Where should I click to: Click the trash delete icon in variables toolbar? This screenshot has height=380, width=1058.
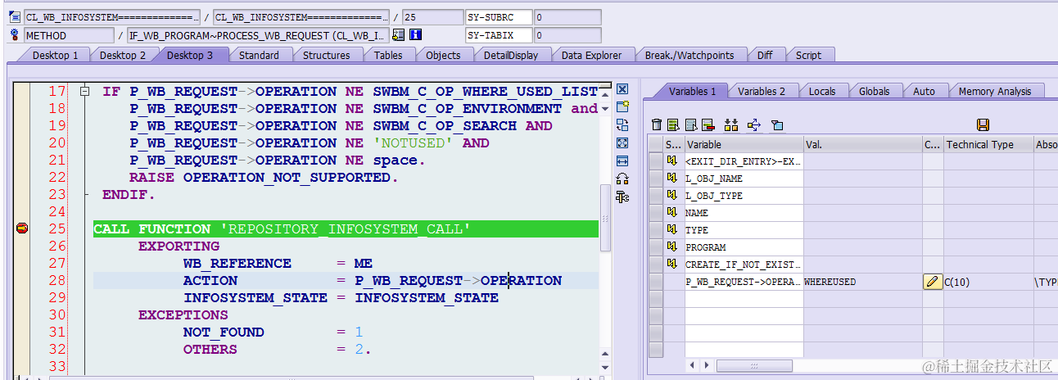pyautogui.click(x=657, y=124)
